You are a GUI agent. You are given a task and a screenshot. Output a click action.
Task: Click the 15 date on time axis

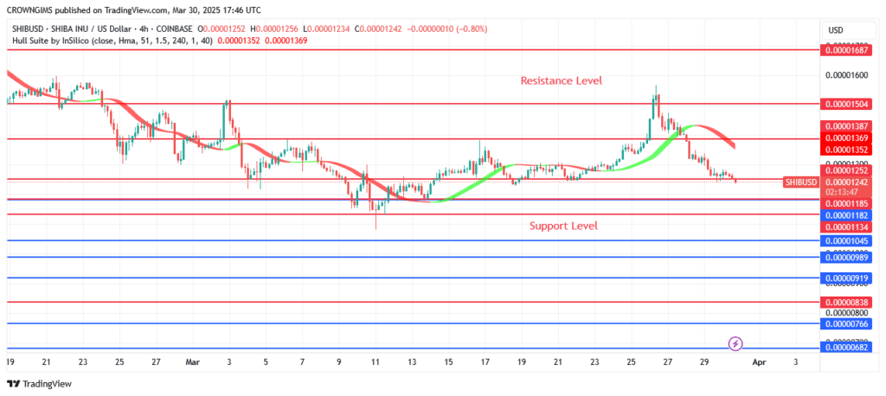(449, 361)
